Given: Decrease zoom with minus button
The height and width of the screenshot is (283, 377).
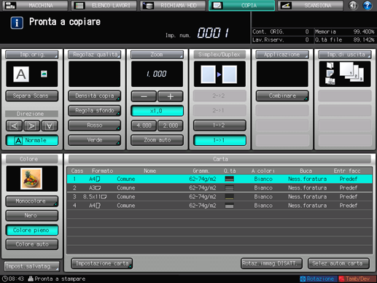Looking at the screenshot, I should click(144, 96).
